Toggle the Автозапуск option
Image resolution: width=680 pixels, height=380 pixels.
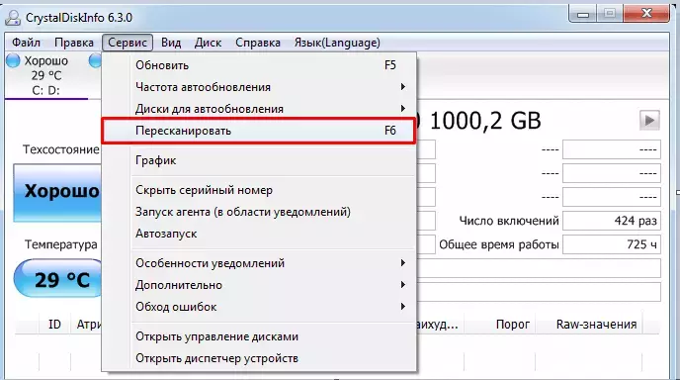259,234
